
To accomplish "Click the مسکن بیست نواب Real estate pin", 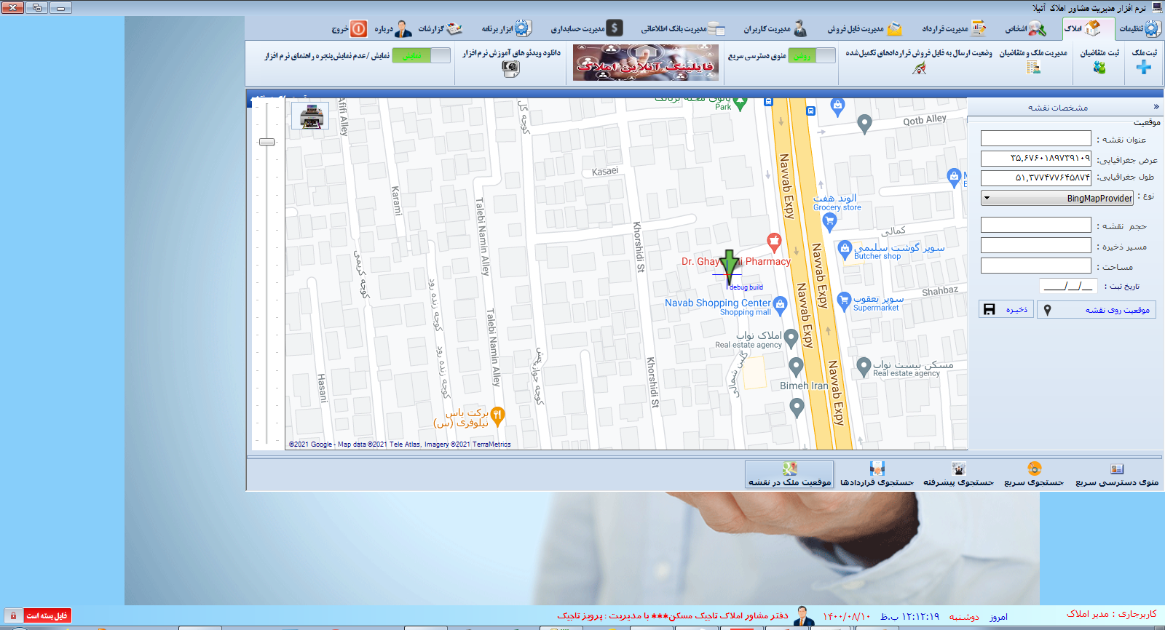I will 864,367.
